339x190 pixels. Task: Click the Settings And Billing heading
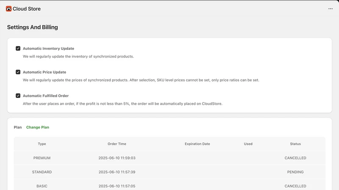pos(33,27)
